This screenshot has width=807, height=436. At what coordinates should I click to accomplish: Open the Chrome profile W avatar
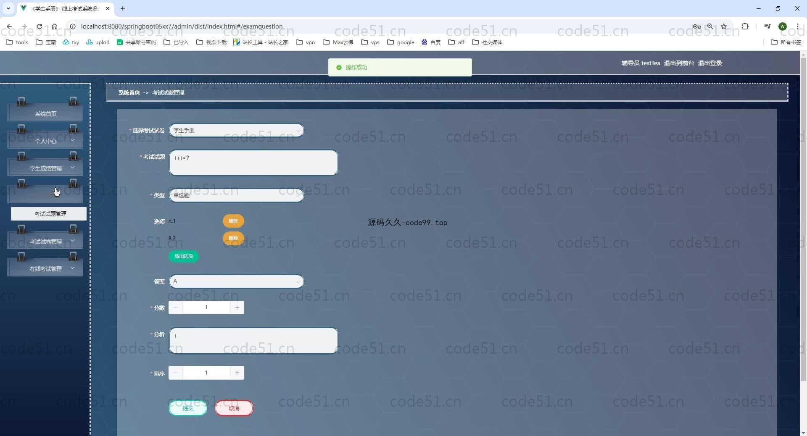coord(783,26)
